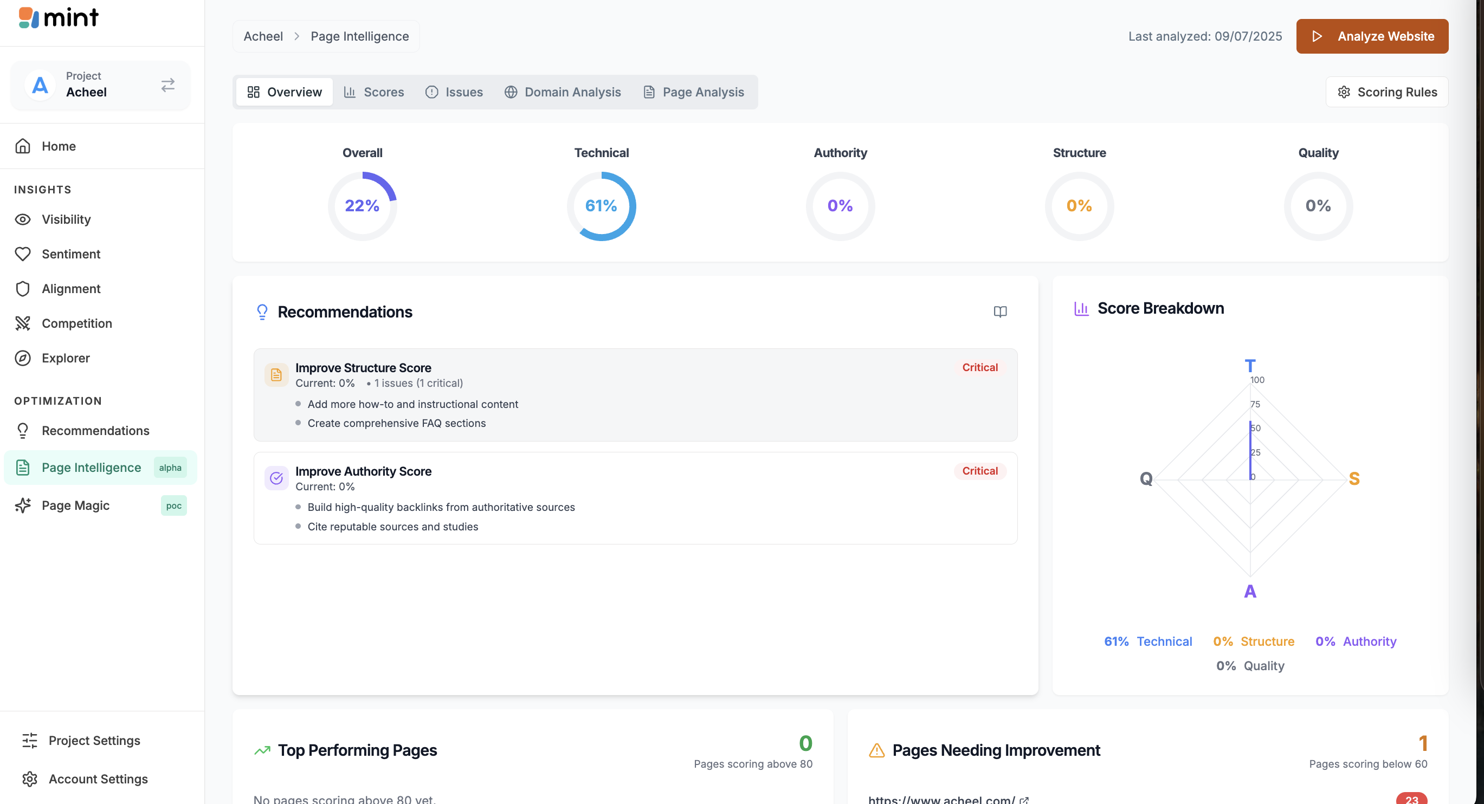Click the Alignment shield icon
The image size is (1484, 804).
[22, 289]
